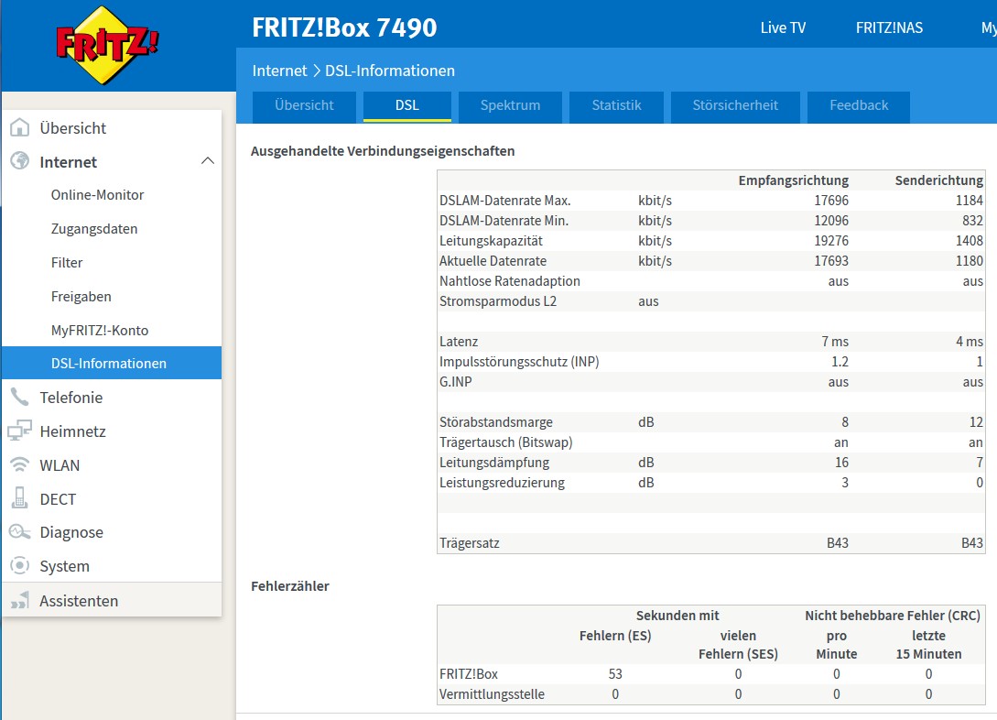Click the Stromsparmodus L2 label
Viewport: 997px width, 720px height.
click(x=498, y=301)
